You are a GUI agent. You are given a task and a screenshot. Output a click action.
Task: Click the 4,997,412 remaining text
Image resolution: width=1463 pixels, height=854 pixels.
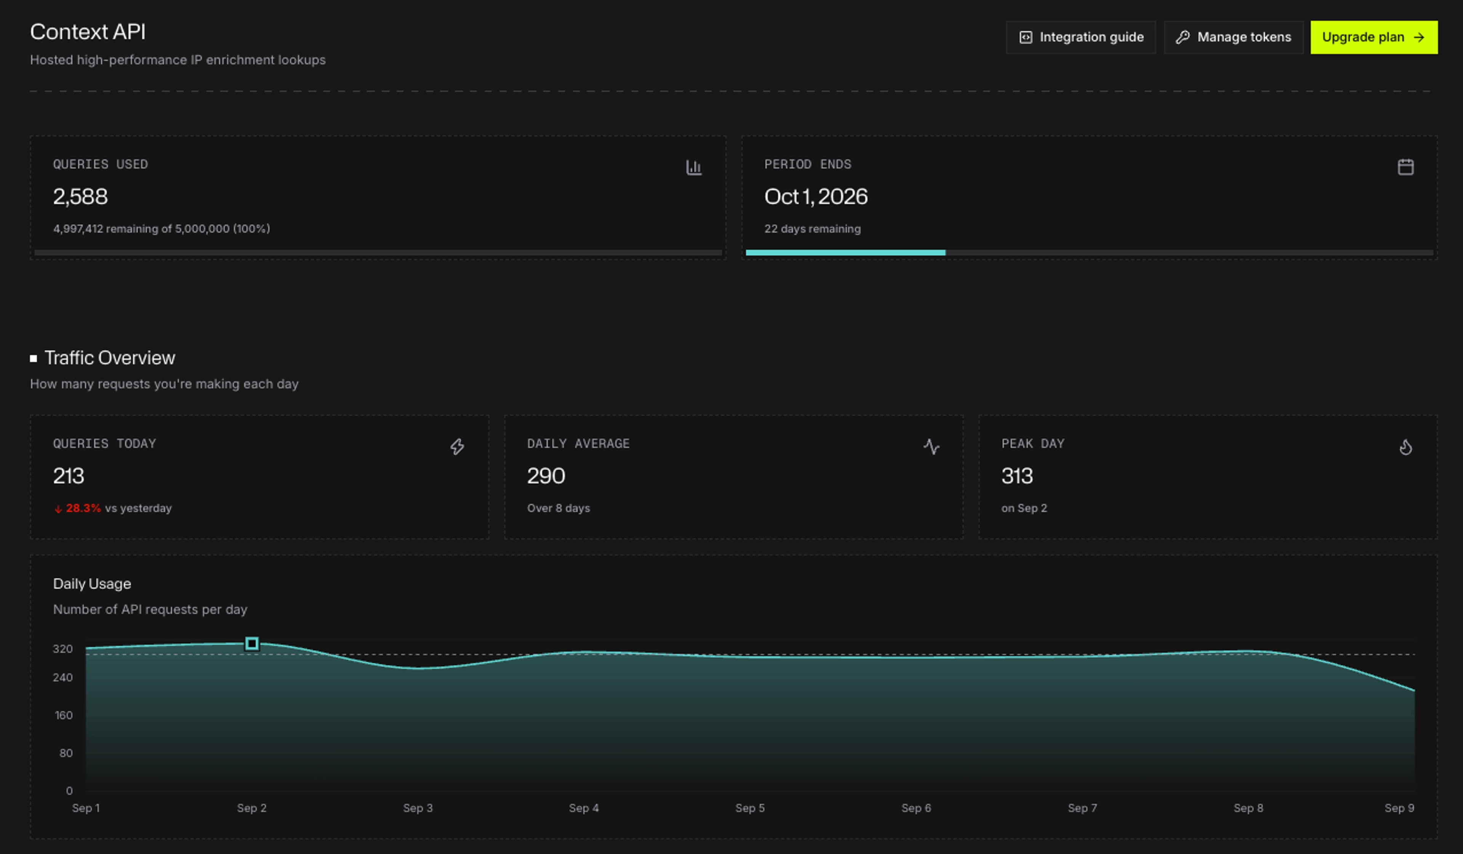[162, 228]
